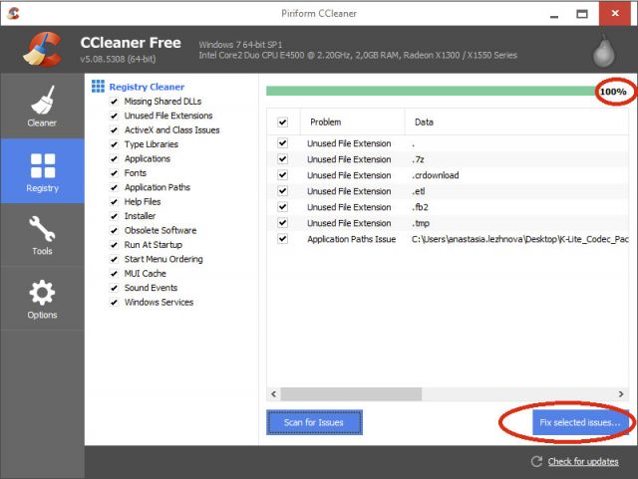Click the refresh icon beside Check for updates
This screenshot has width=638, height=479.
[536, 461]
